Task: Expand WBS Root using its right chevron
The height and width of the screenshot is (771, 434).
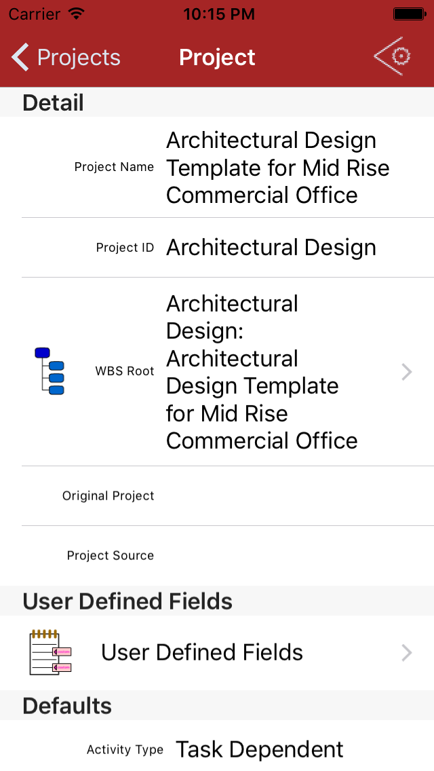Action: 406,371
